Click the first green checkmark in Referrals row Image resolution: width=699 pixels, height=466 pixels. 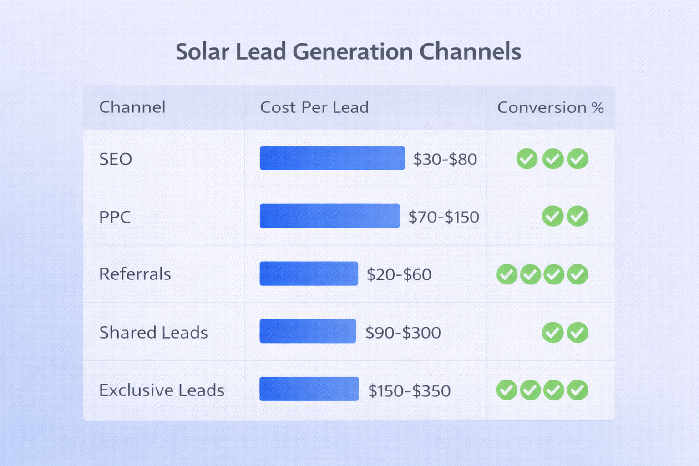pyautogui.click(x=507, y=274)
